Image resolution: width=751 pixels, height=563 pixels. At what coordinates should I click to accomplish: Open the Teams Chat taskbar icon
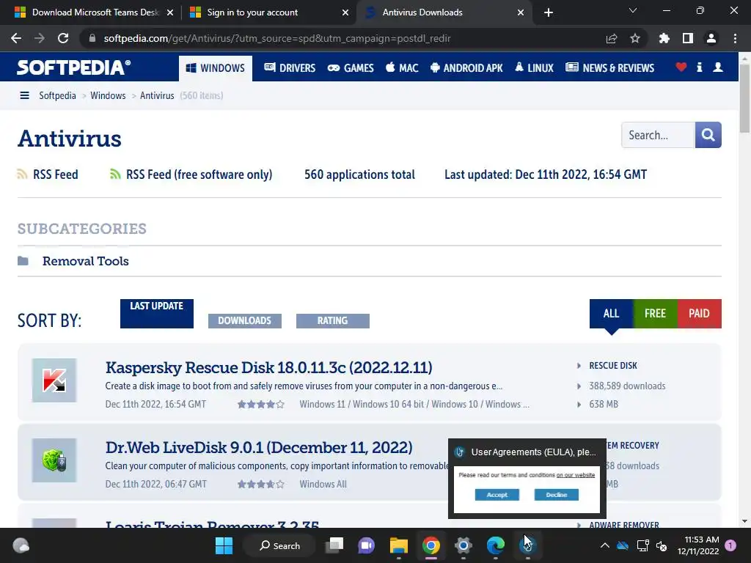(367, 545)
